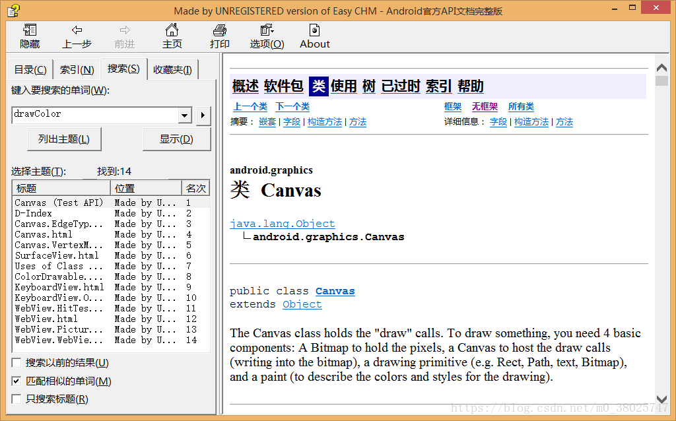
Task: Open the 帮助 navigation link
Action: click(470, 86)
